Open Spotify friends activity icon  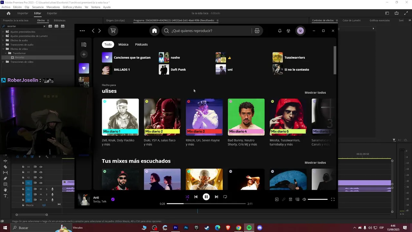tap(288, 31)
